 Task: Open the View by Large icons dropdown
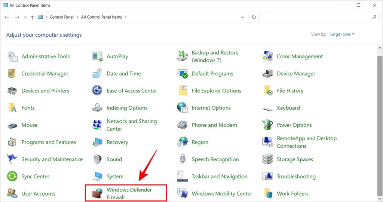pos(342,34)
